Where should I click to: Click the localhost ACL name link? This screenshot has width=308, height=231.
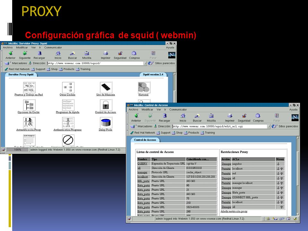(142, 176)
